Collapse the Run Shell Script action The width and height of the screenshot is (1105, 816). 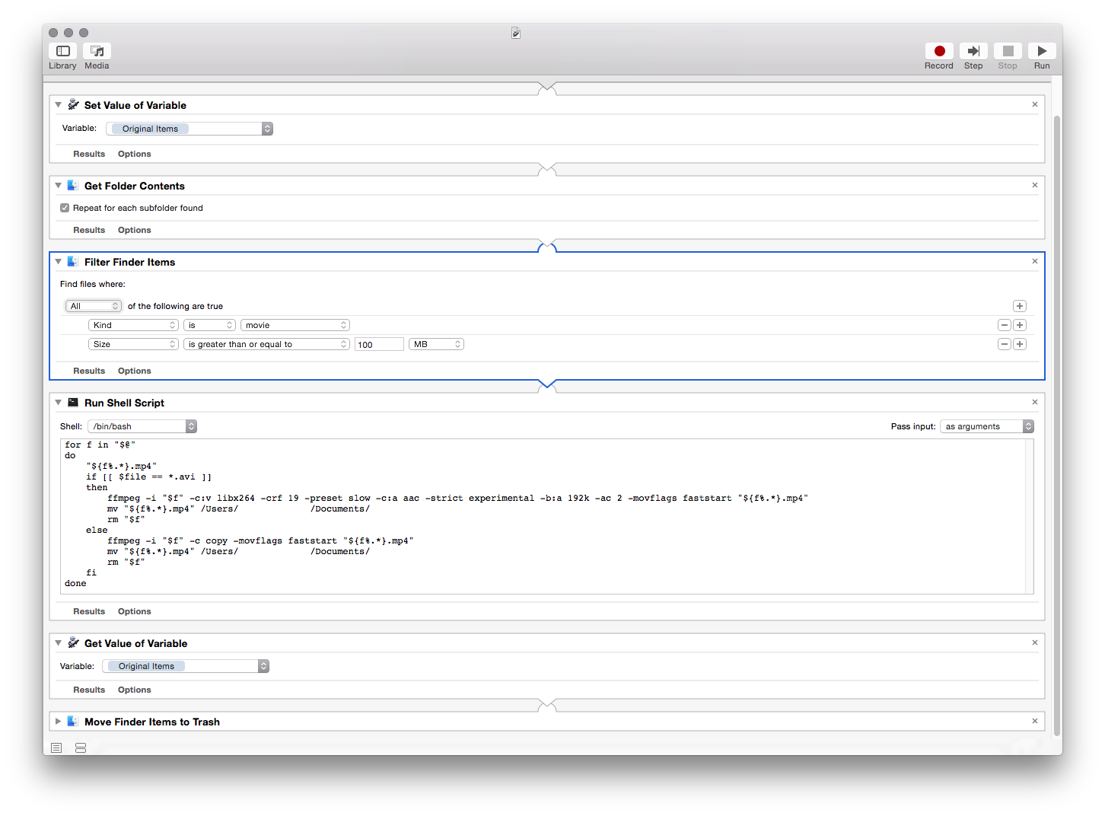point(58,403)
